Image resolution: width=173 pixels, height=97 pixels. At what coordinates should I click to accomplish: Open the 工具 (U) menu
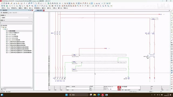point(55,8)
